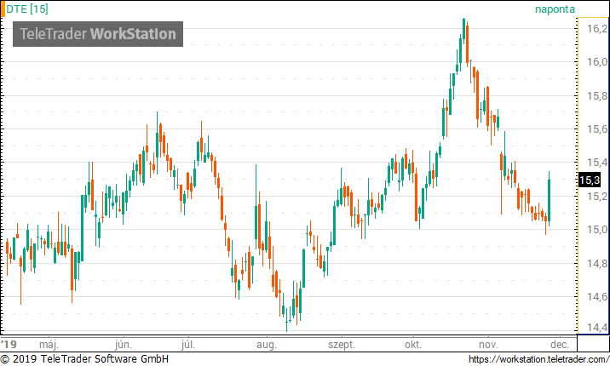This screenshot has height=366, width=610.
Task: Click the 16,0 price axis label
Action: tap(596, 62)
